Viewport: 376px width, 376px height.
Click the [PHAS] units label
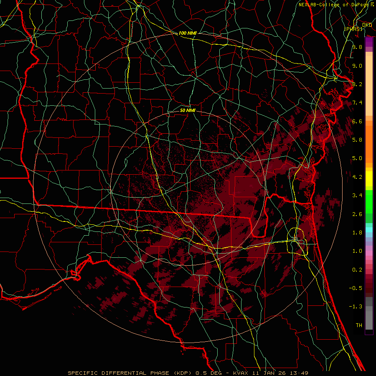(x=353, y=29)
